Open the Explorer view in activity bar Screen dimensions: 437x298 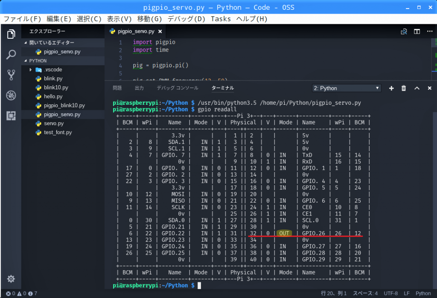pos(11,34)
